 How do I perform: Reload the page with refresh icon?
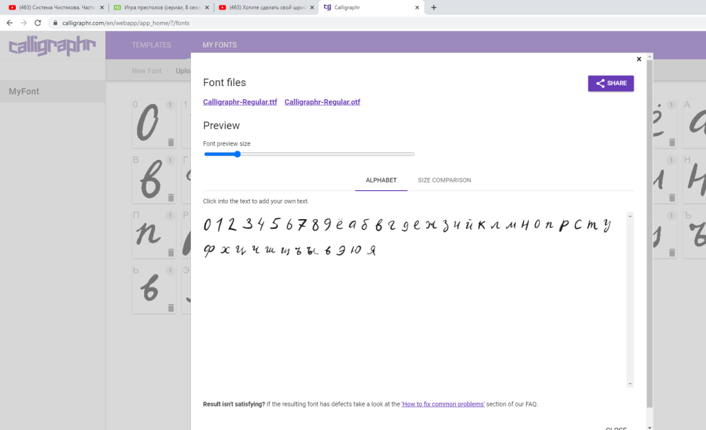[38, 23]
